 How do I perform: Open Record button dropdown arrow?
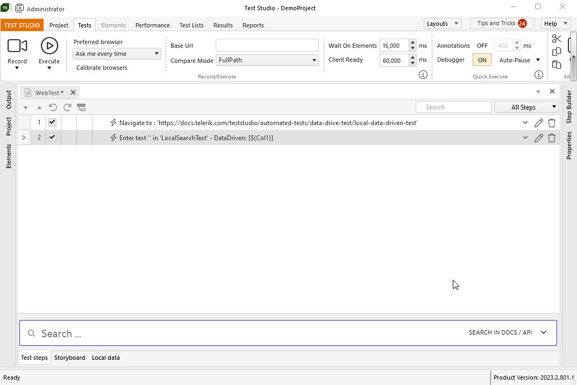(x=17, y=68)
